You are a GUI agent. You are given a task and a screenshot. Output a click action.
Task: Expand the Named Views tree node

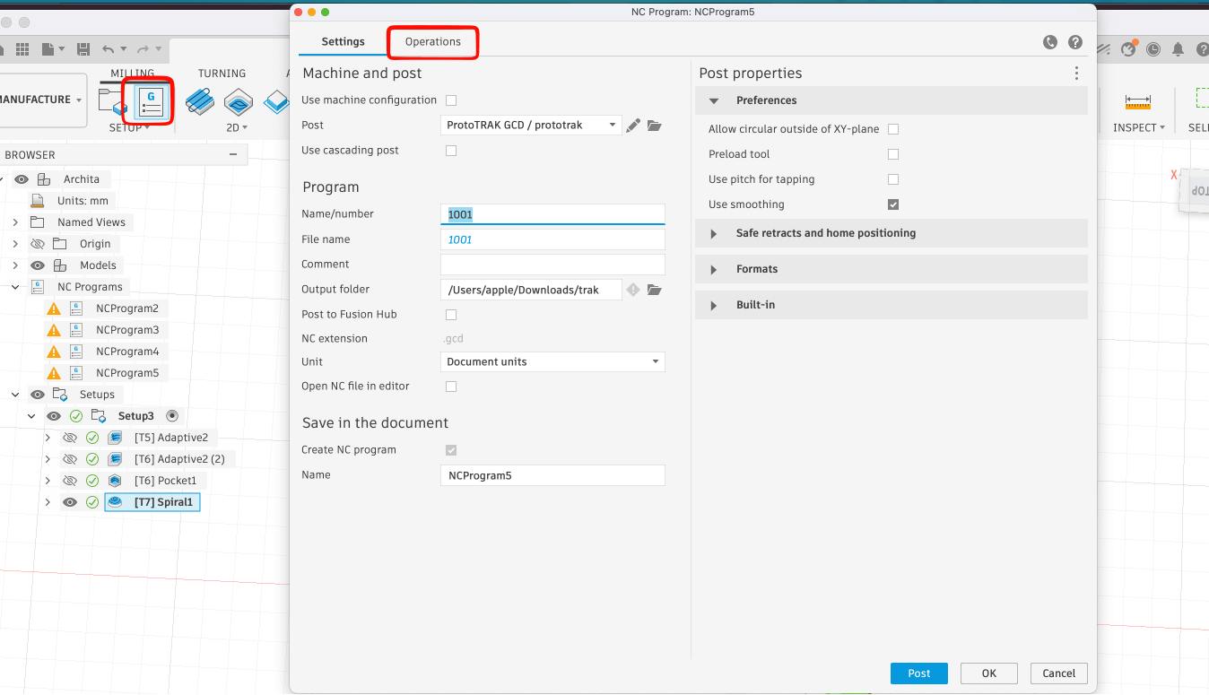[x=15, y=222]
